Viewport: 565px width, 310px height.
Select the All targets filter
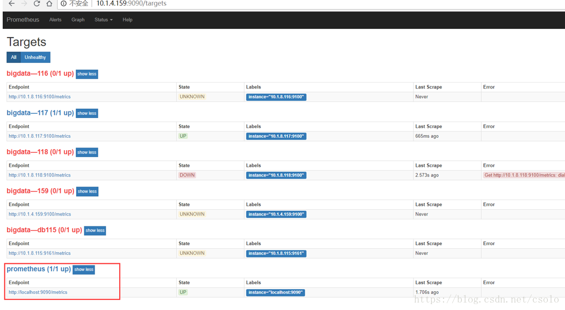[13, 57]
